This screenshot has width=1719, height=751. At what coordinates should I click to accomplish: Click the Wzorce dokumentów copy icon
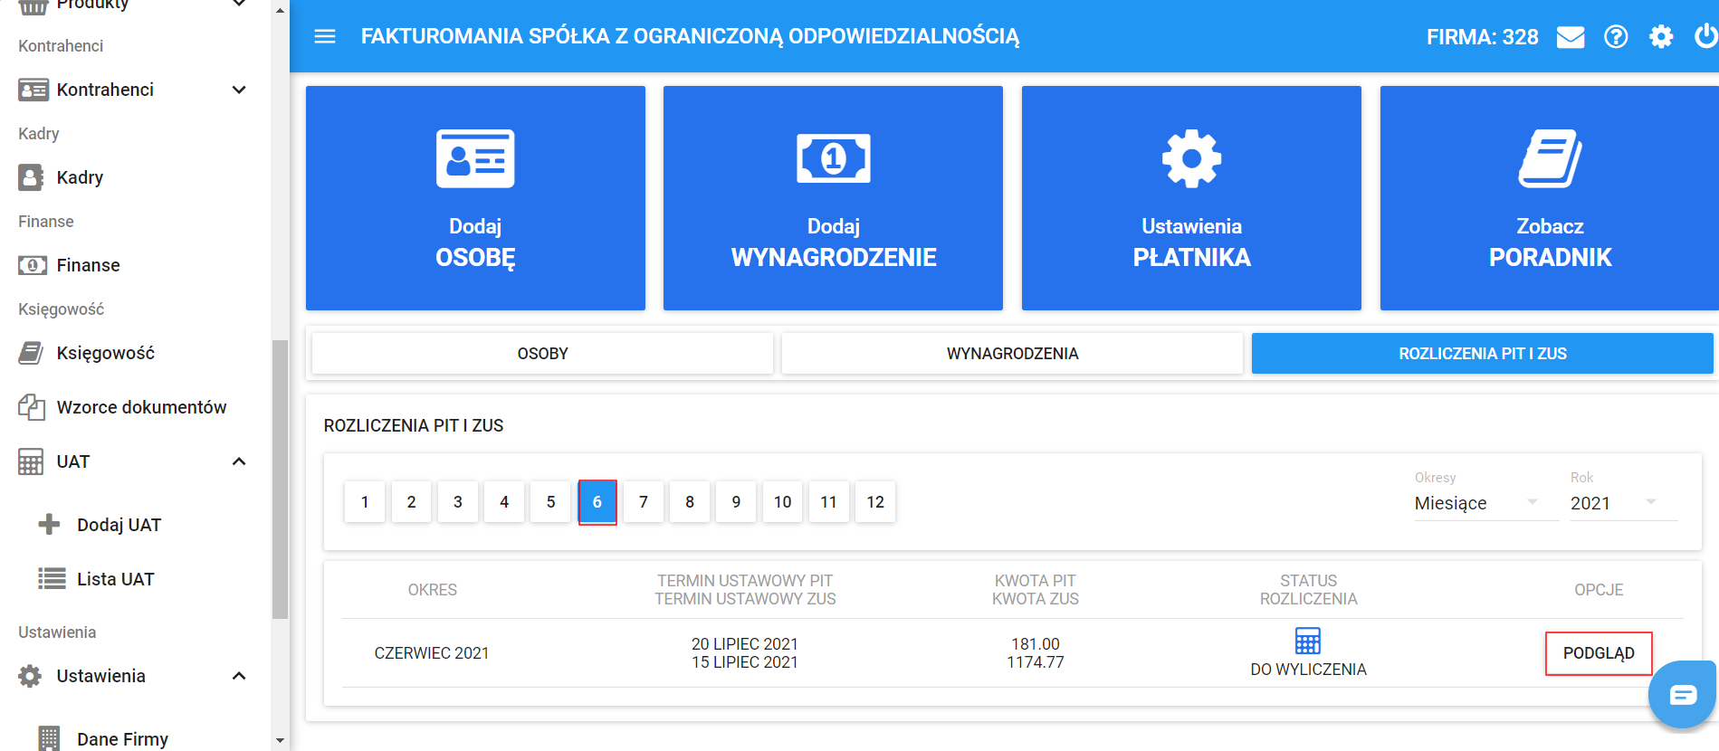pos(32,407)
